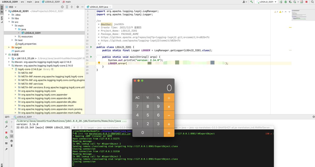
Task: Click the percent key in Calculator
Action: 158,98
